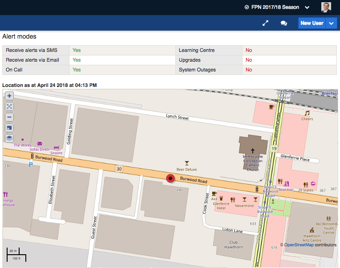Click the Upgrades No value
The height and width of the screenshot is (268, 340).
[x=249, y=60]
